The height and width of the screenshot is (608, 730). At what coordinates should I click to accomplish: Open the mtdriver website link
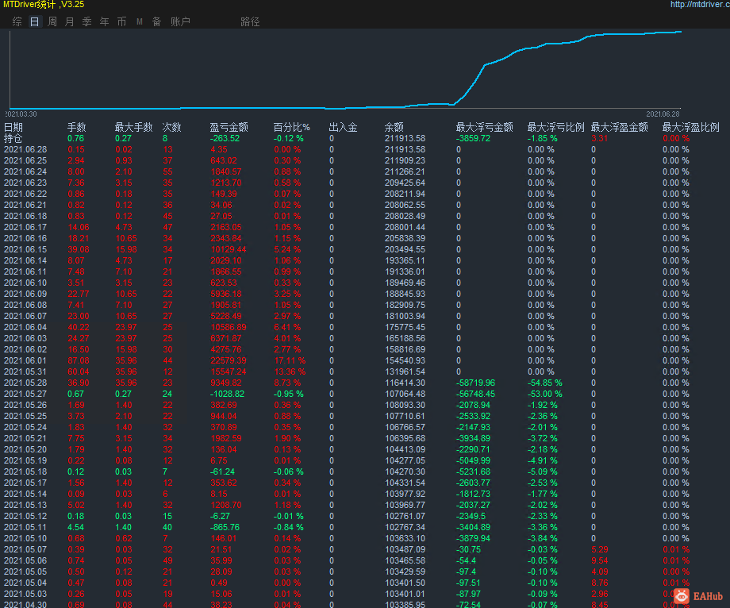click(700, 4)
